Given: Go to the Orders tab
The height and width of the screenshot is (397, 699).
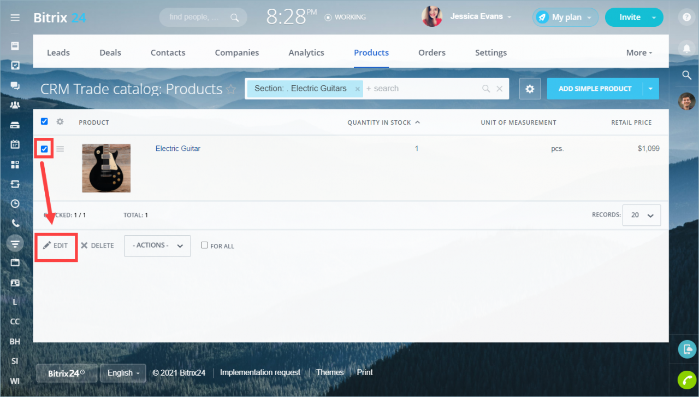Looking at the screenshot, I should [x=432, y=52].
